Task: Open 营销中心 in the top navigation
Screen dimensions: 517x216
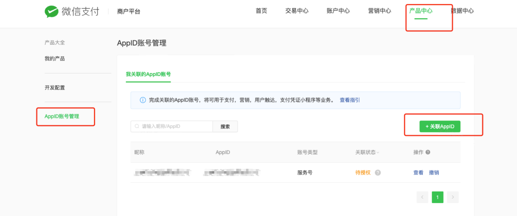Action: pos(379,11)
